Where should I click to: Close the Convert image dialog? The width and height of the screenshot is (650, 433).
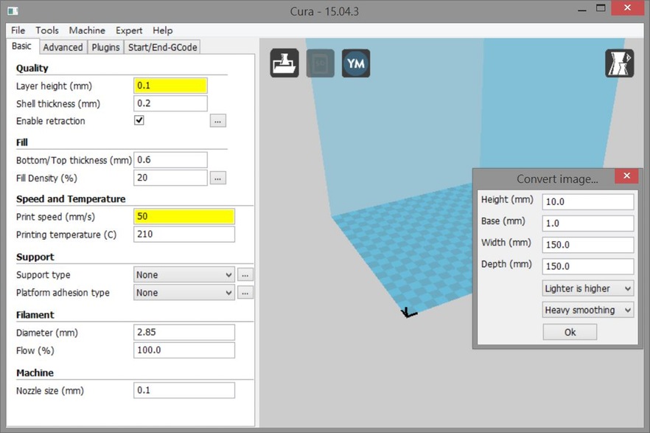(x=626, y=176)
